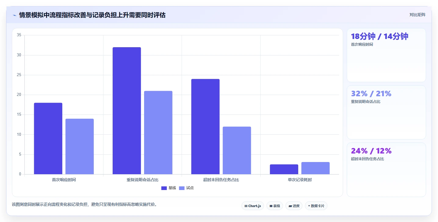Click the pilot bar for 重复说明会话占比
438x222 pixels.
pos(158,132)
